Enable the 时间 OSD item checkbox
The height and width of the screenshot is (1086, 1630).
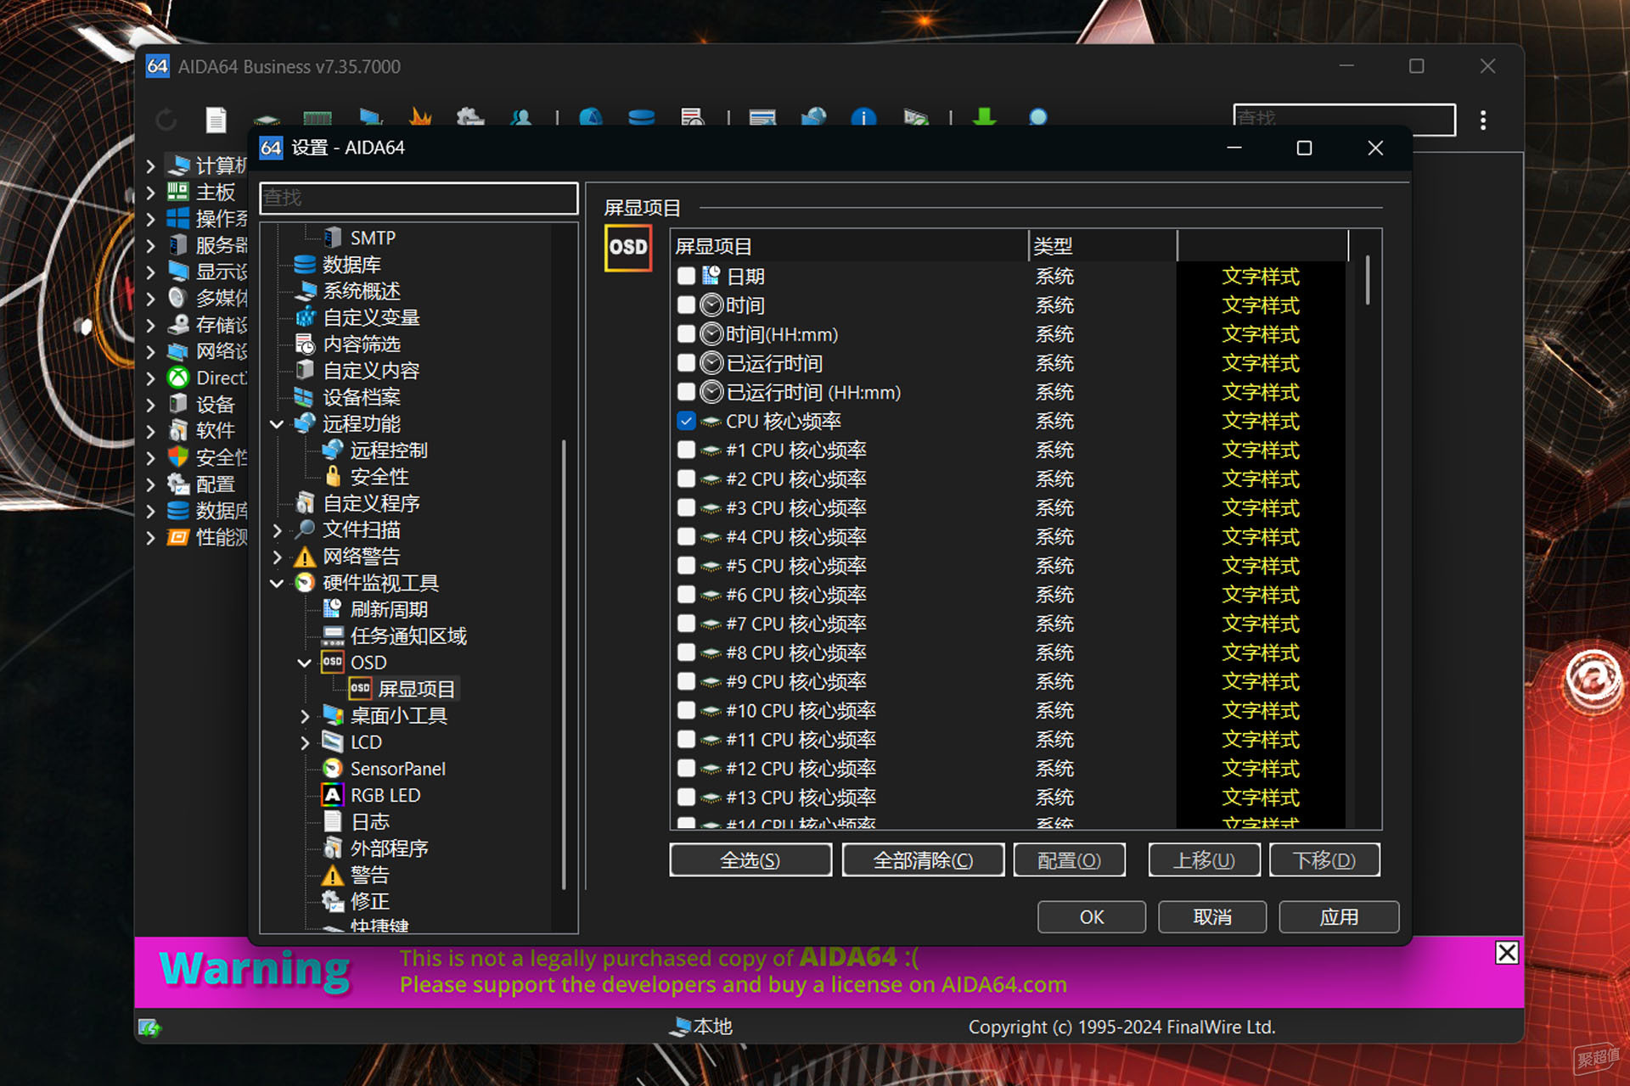[687, 305]
